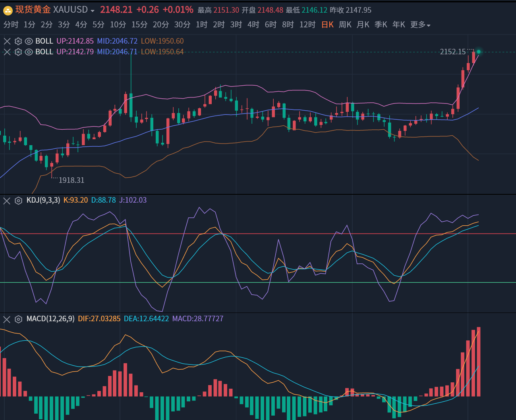Choose the 8时 timeframe tab
The width and height of the screenshot is (516, 420).
point(288,25)
